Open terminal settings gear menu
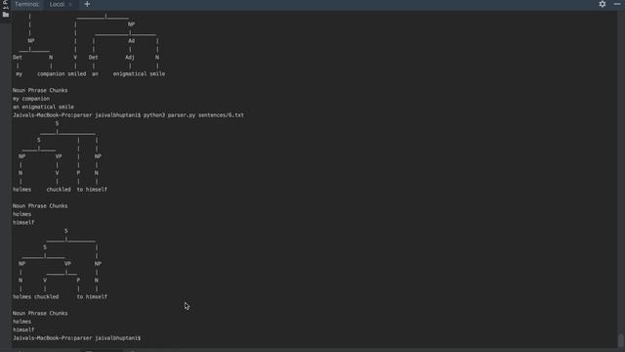This screenshot has width=625, height=352. coord(603,4)
